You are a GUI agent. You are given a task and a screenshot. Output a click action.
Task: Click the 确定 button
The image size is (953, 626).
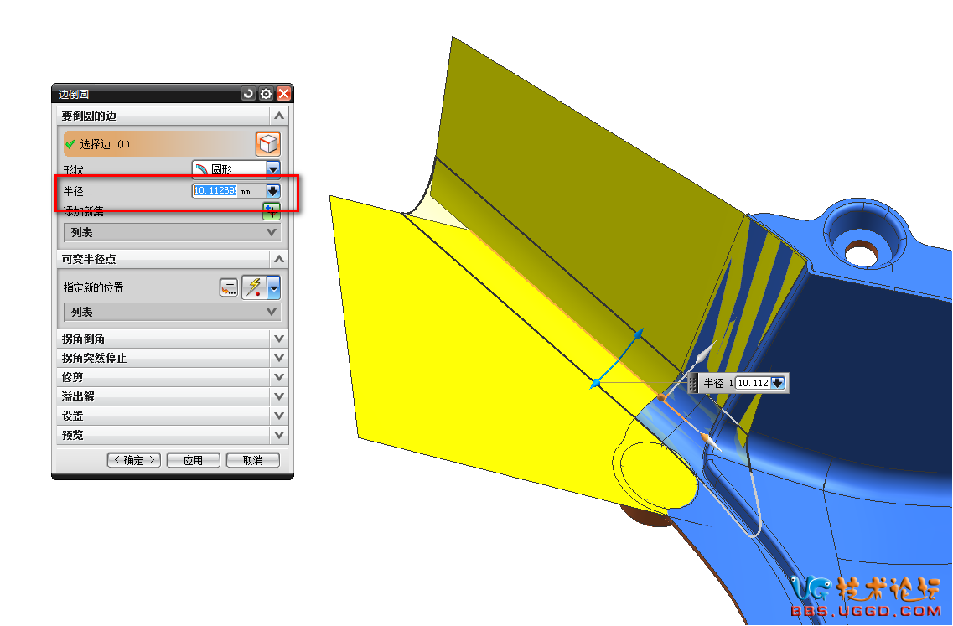pos(133,460)
